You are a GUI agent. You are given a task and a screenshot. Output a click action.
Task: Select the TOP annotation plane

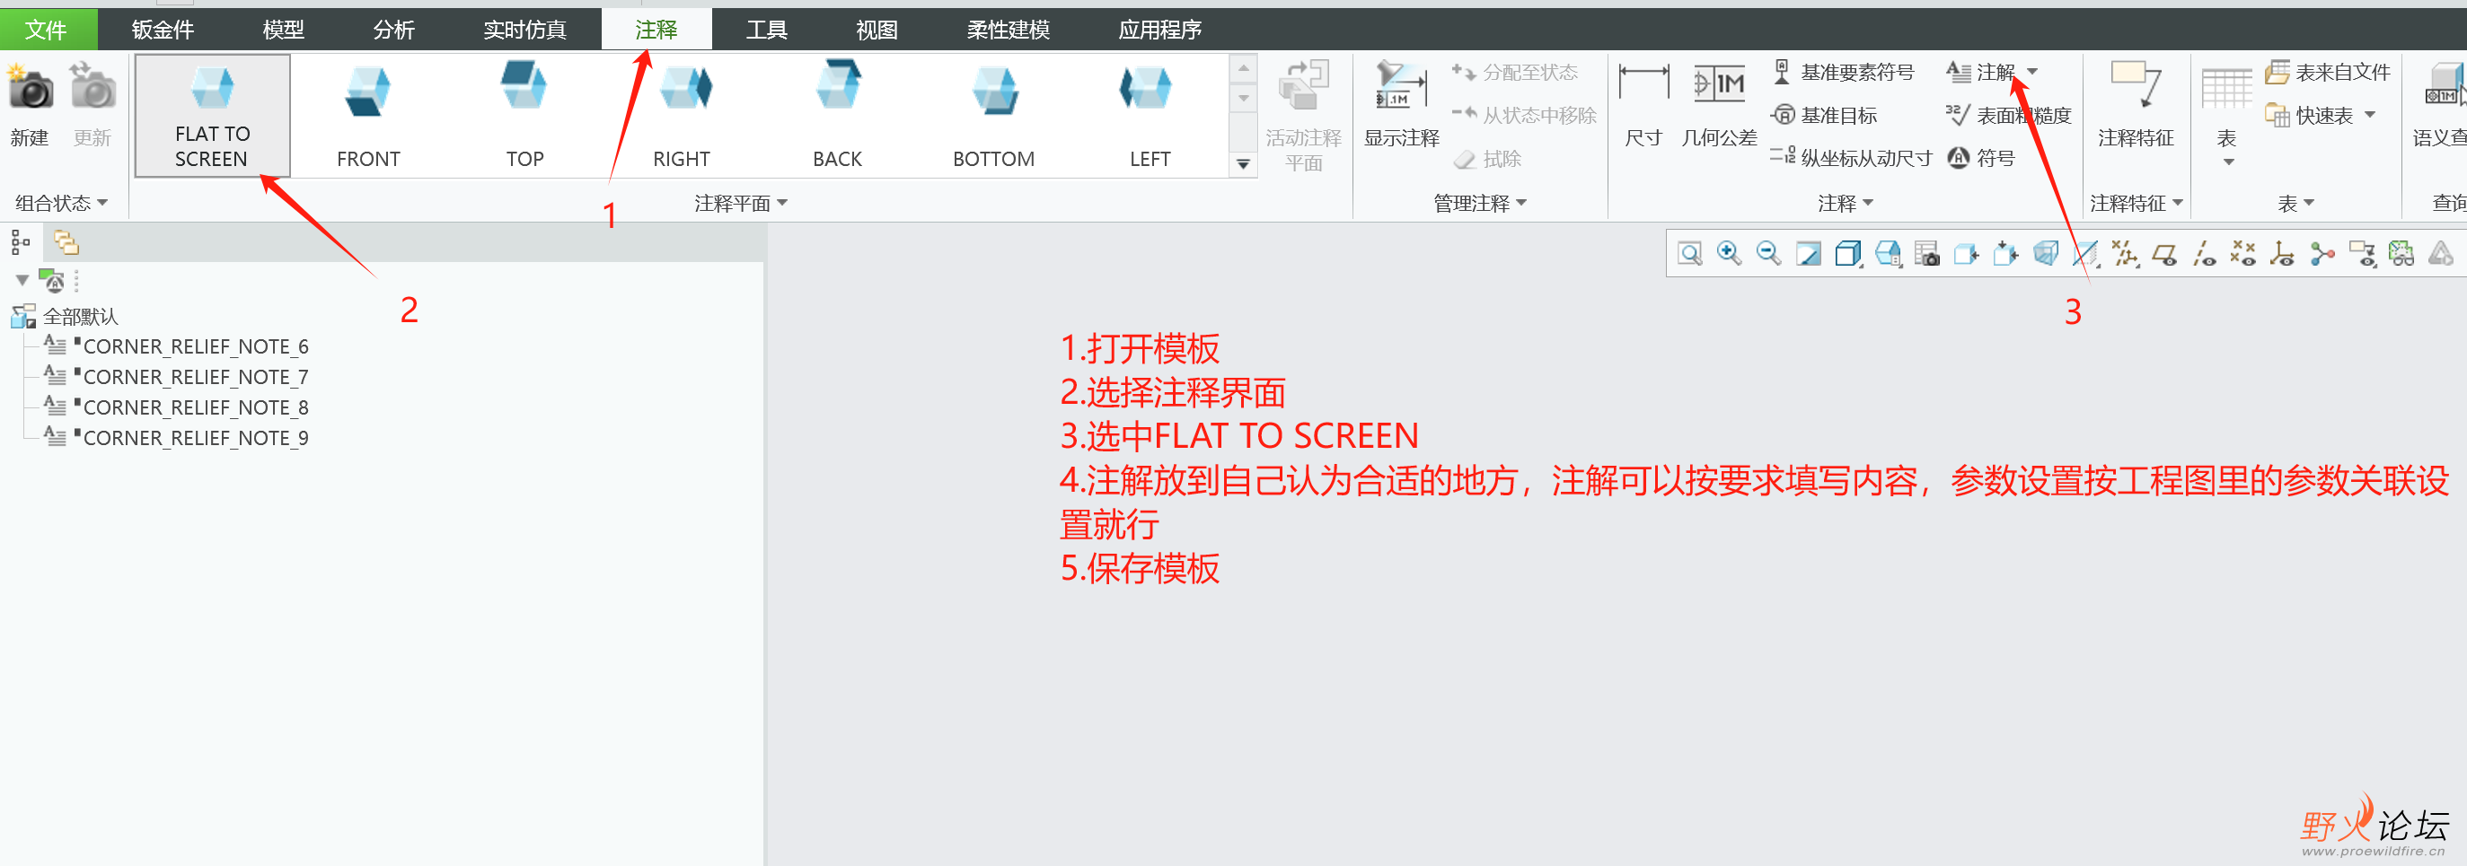[524, 116]
